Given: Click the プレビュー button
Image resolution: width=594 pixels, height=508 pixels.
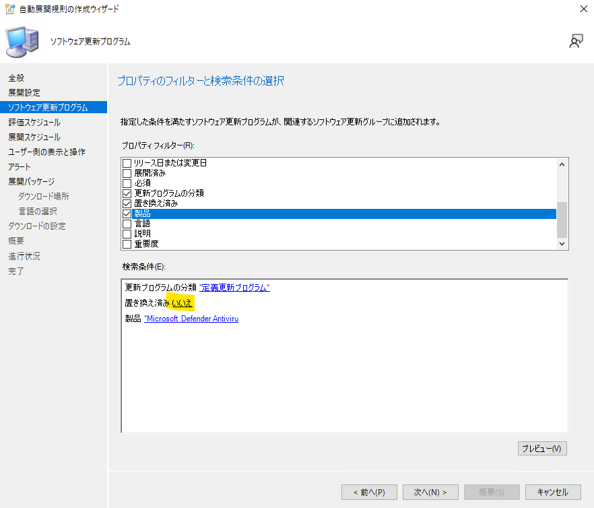Looking at the screenshot, I should [x=542, y=448].
